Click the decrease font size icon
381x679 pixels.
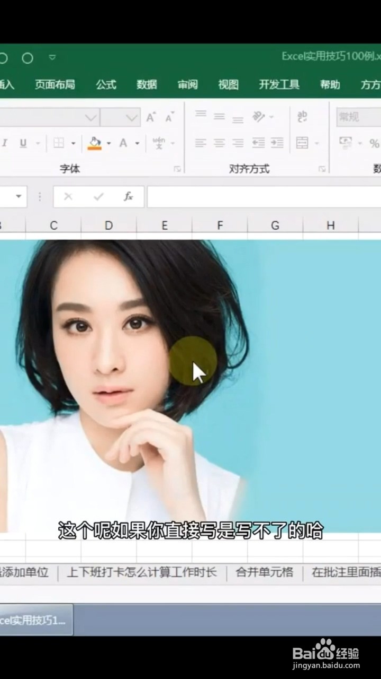click(x=170, y=117)
